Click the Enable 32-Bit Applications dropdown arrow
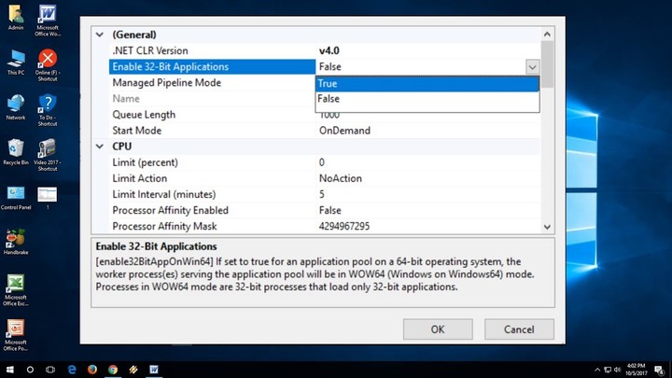 click(531, 67)
